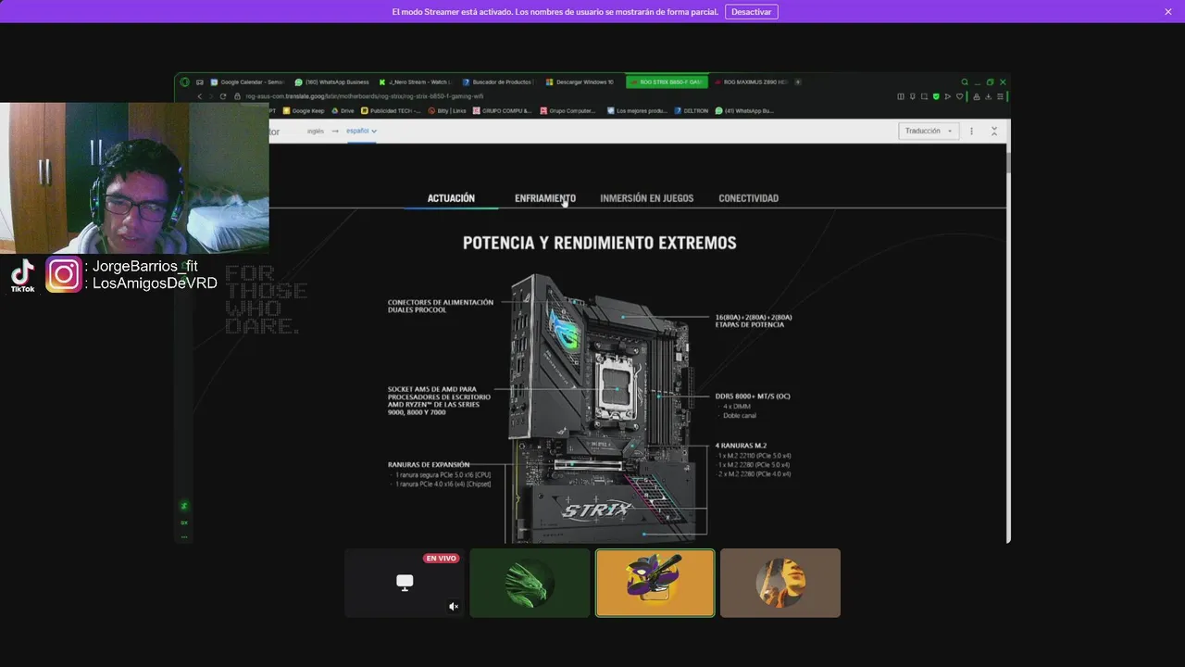This screenshot has width=1185, height=667.
Task: Open the Grupo Computer bookmark
Action: click(568, 110)
